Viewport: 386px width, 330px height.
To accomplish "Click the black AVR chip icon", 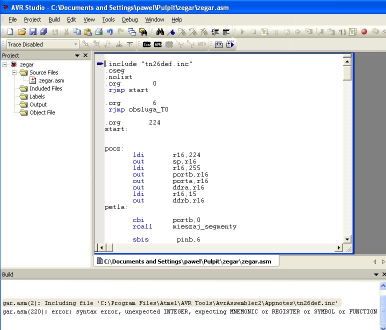I will (x=157, y=44).
